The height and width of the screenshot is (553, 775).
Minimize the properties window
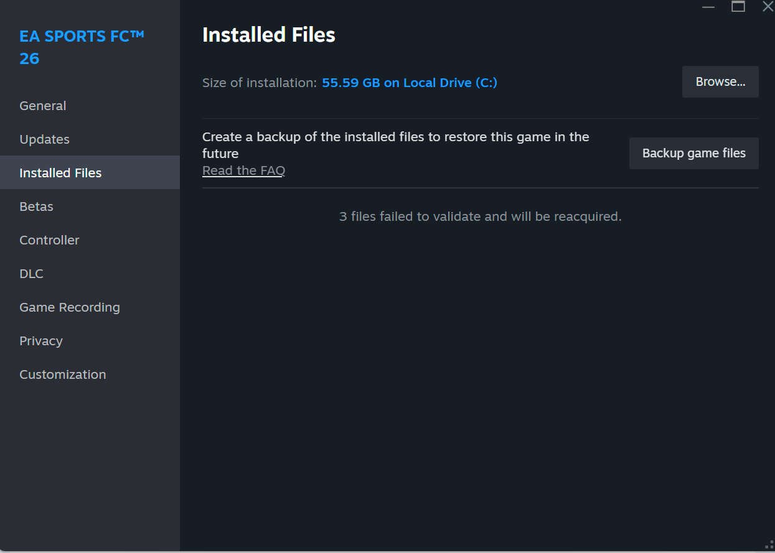point(708,7)
